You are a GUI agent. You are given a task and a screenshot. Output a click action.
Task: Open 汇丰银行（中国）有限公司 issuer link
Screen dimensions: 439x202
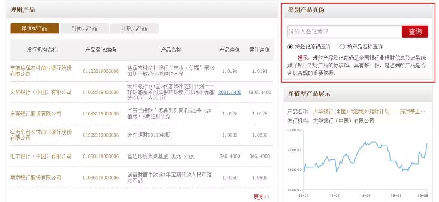[x=41, y=156]
